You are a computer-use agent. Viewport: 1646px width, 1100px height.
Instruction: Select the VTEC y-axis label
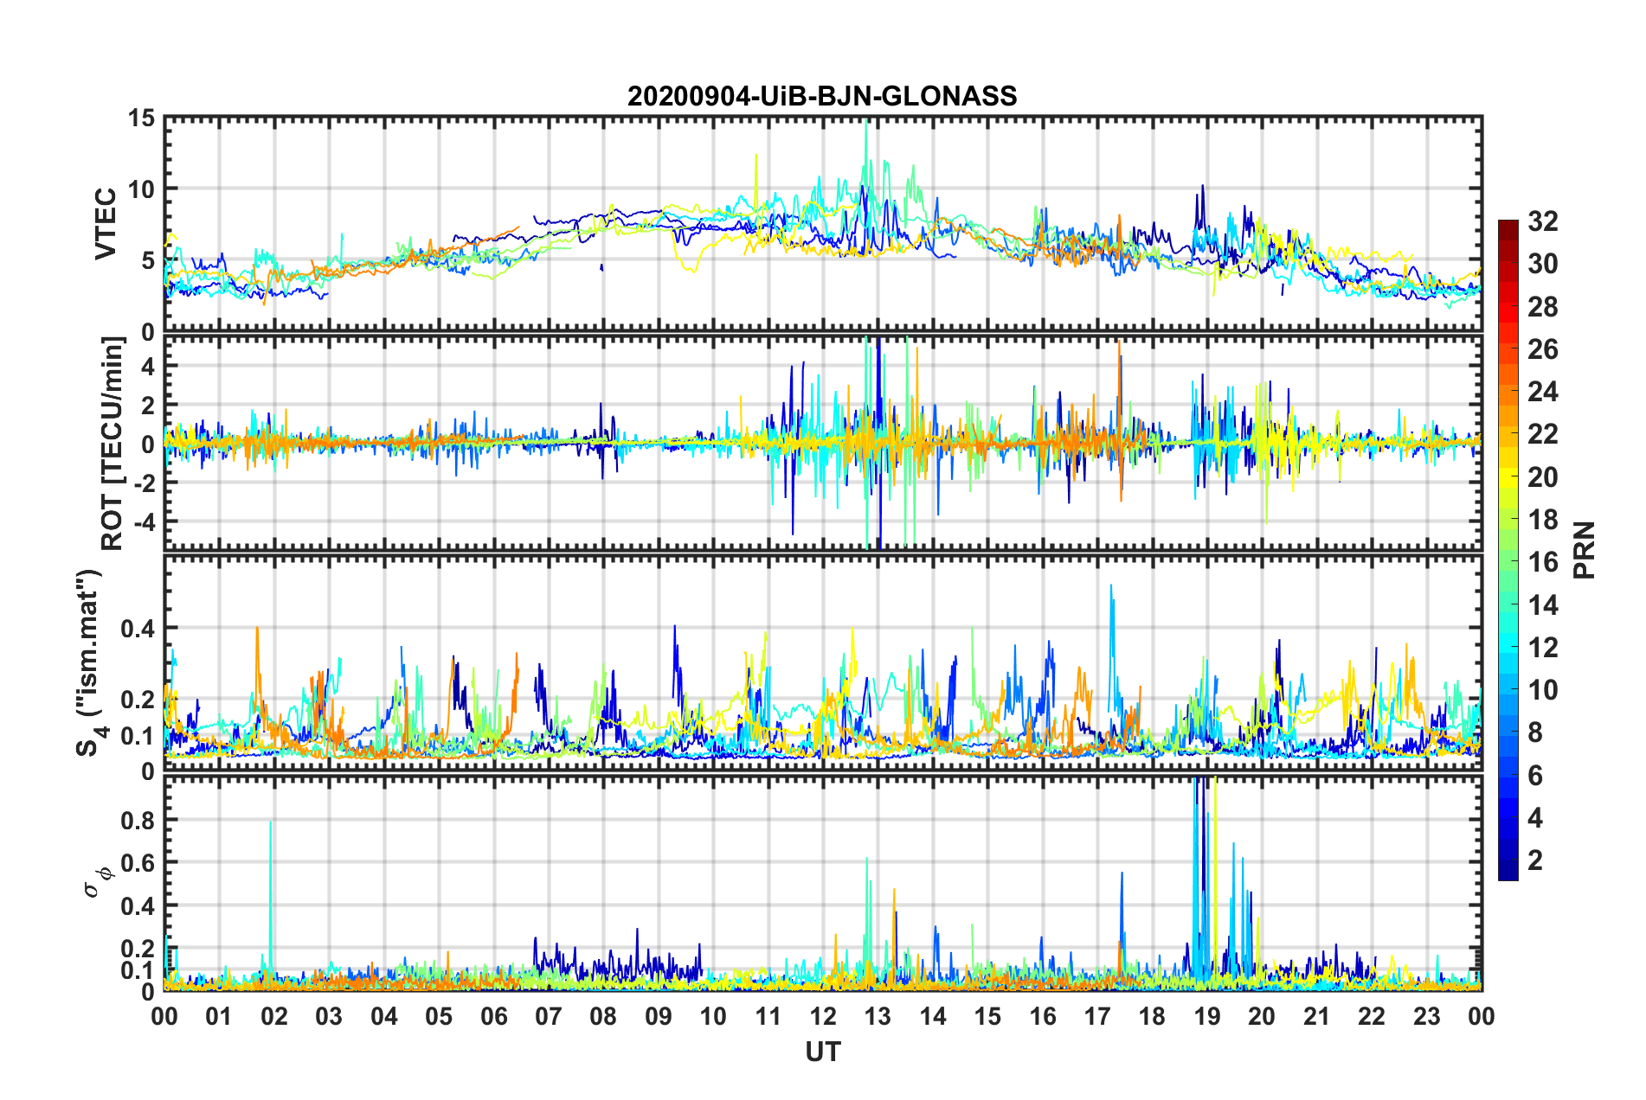pyautogui.click(x=106, y=223)
